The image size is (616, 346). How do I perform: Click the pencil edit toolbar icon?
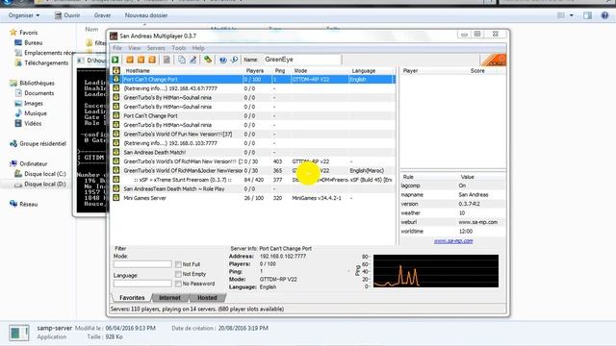pyautogui.click(x=192, y=60)
